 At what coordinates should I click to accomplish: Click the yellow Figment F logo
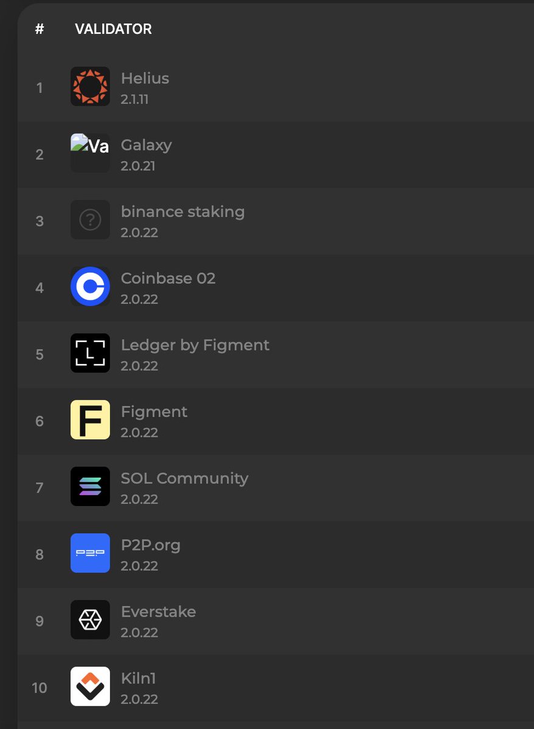tap(90, 420)
